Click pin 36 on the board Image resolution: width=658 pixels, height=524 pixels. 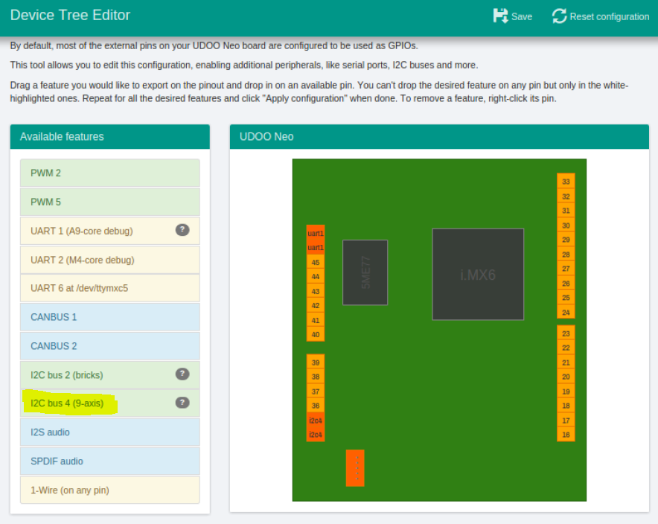click(x=316, y=406)
